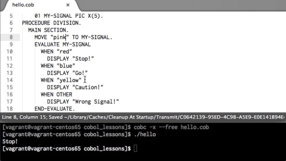This screenshot has height=161, width=286.
Task: Click on DISPLAY "Go!" line
Action: [67, 73]
